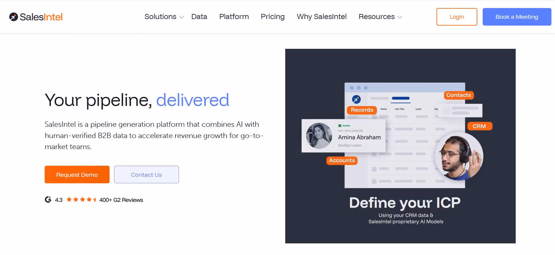Image resolution: width=555 pixels, height=255 pixels.
Task: Click the G2 logo icon
Action: (48, 200)
